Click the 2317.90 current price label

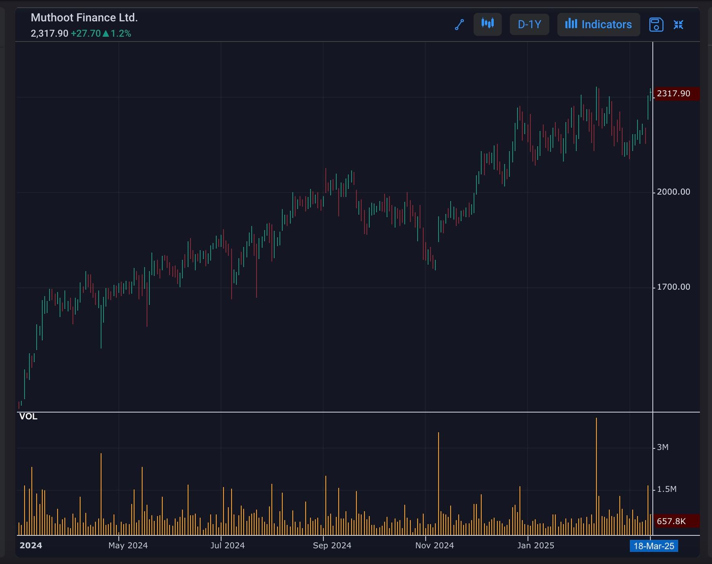pyautogui.click(x=676, y=93)
